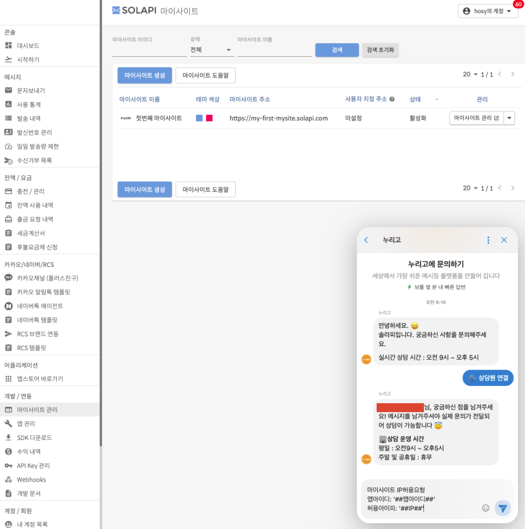
Task: Click the blue theme color swatch
Action: (199, 118)
